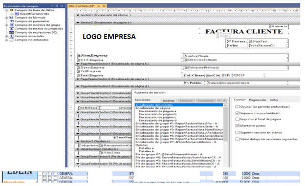Select the ReportFacturaVista table icon
The width and height of the screenshot is (305, 186).
pyautogui.click(x=17, y=14)
